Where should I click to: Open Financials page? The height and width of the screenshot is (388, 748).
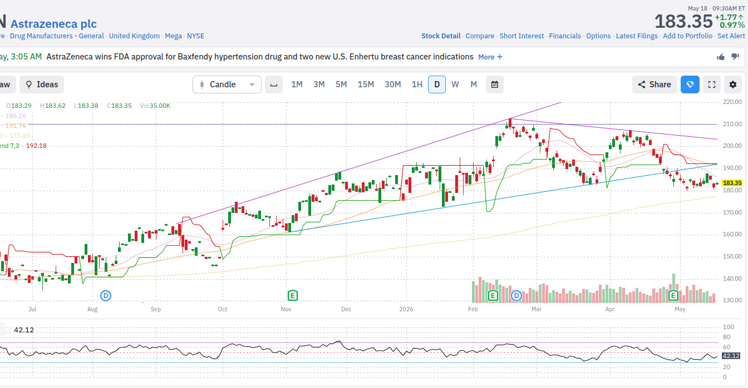(x=565, y=36)
